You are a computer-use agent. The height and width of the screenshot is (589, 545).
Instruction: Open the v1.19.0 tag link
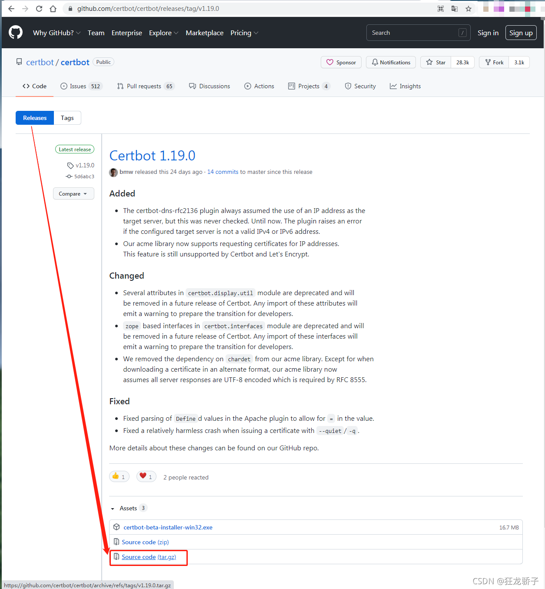[x=85, y=165]
